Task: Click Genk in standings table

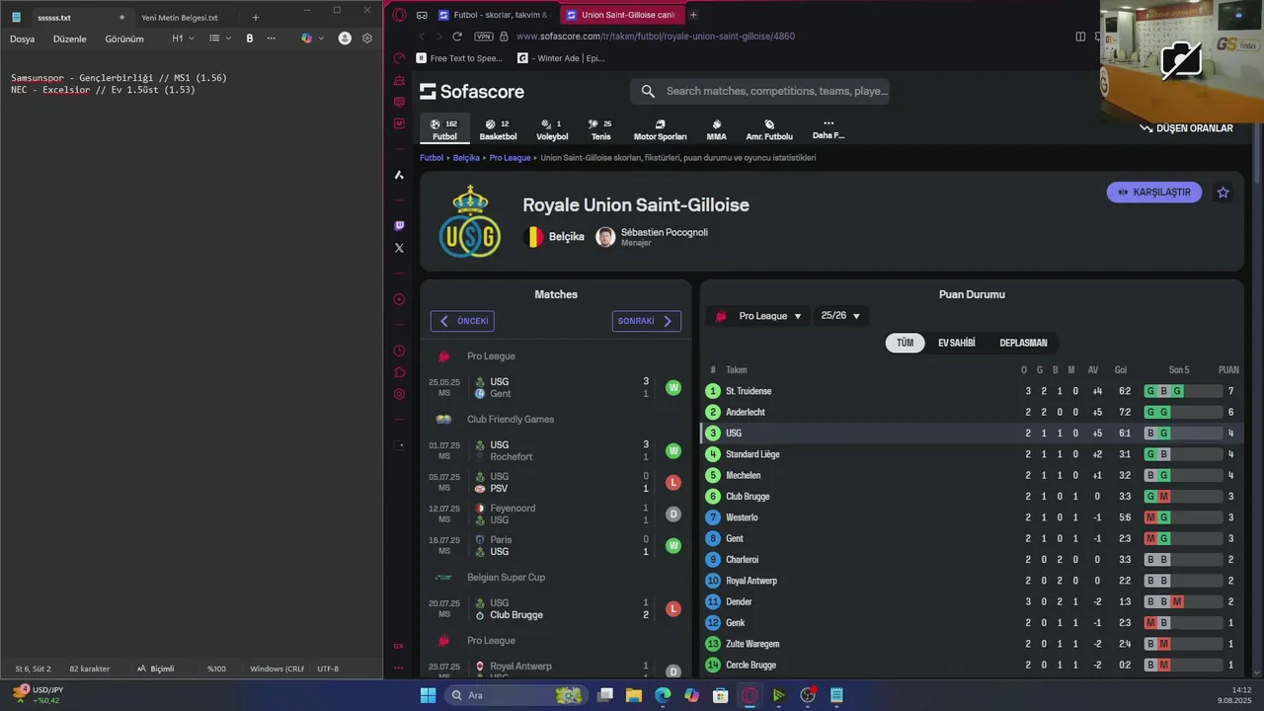Action: click(x=736, y=623)
